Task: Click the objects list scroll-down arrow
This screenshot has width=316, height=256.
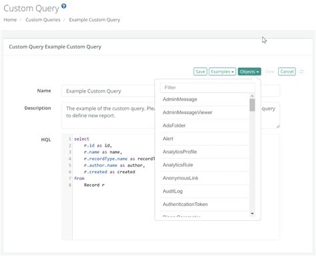Action: pyautogui.click(x=252, y=213)
